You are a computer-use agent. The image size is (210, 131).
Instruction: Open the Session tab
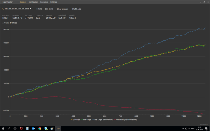23,2
